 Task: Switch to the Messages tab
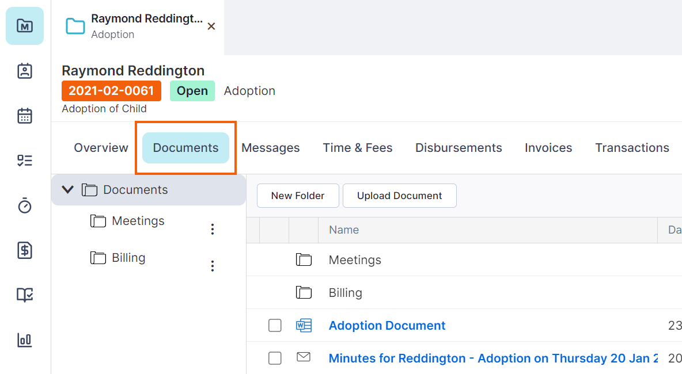click(271, 148)
